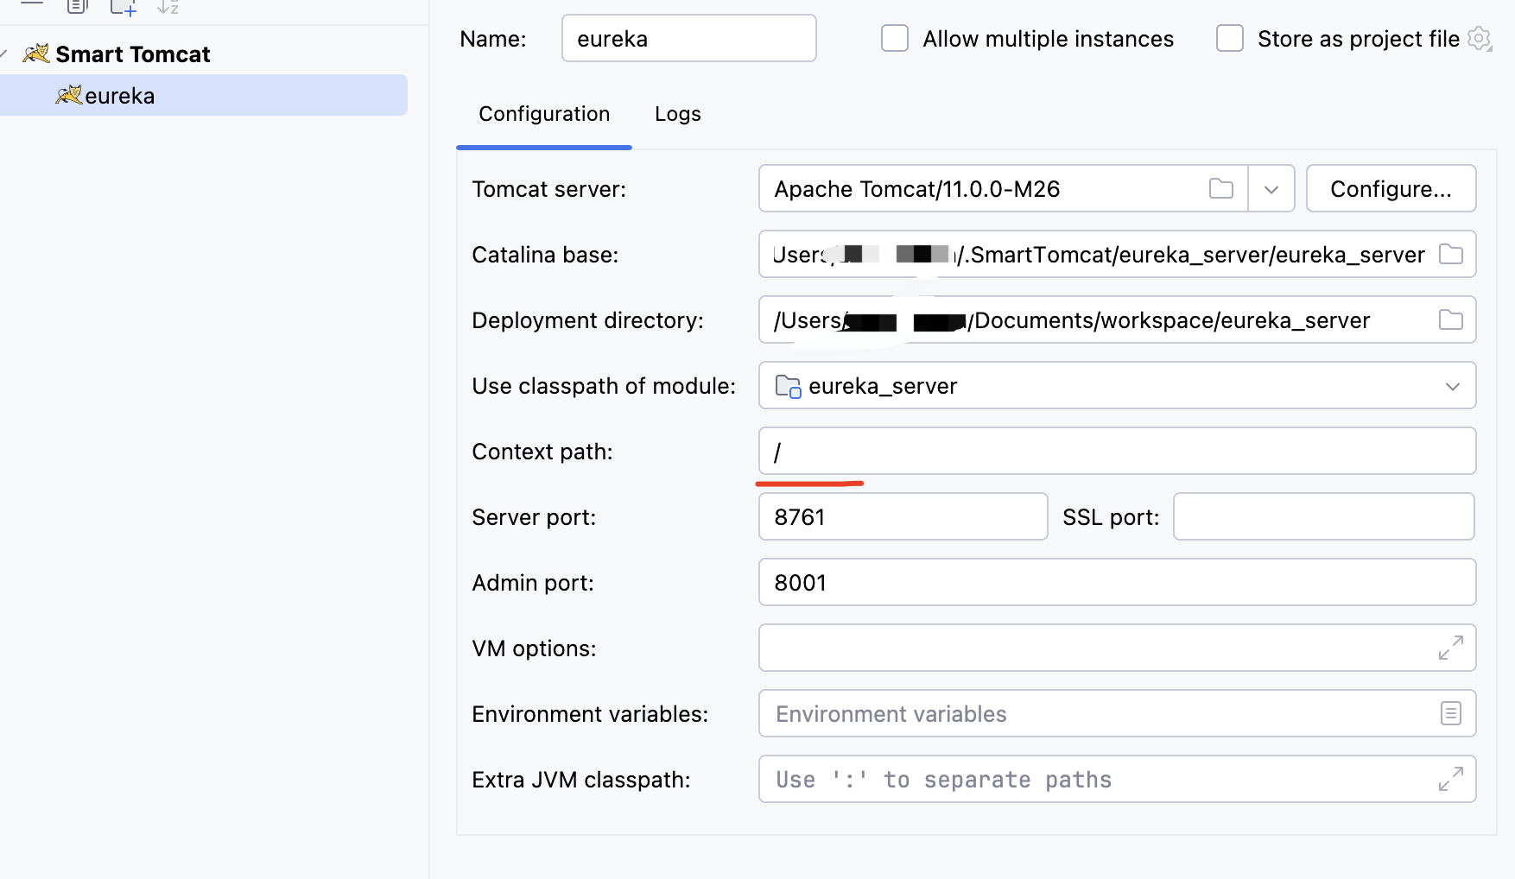Click the copy configuration icon in the toolbar

click(x=78, y=7)
